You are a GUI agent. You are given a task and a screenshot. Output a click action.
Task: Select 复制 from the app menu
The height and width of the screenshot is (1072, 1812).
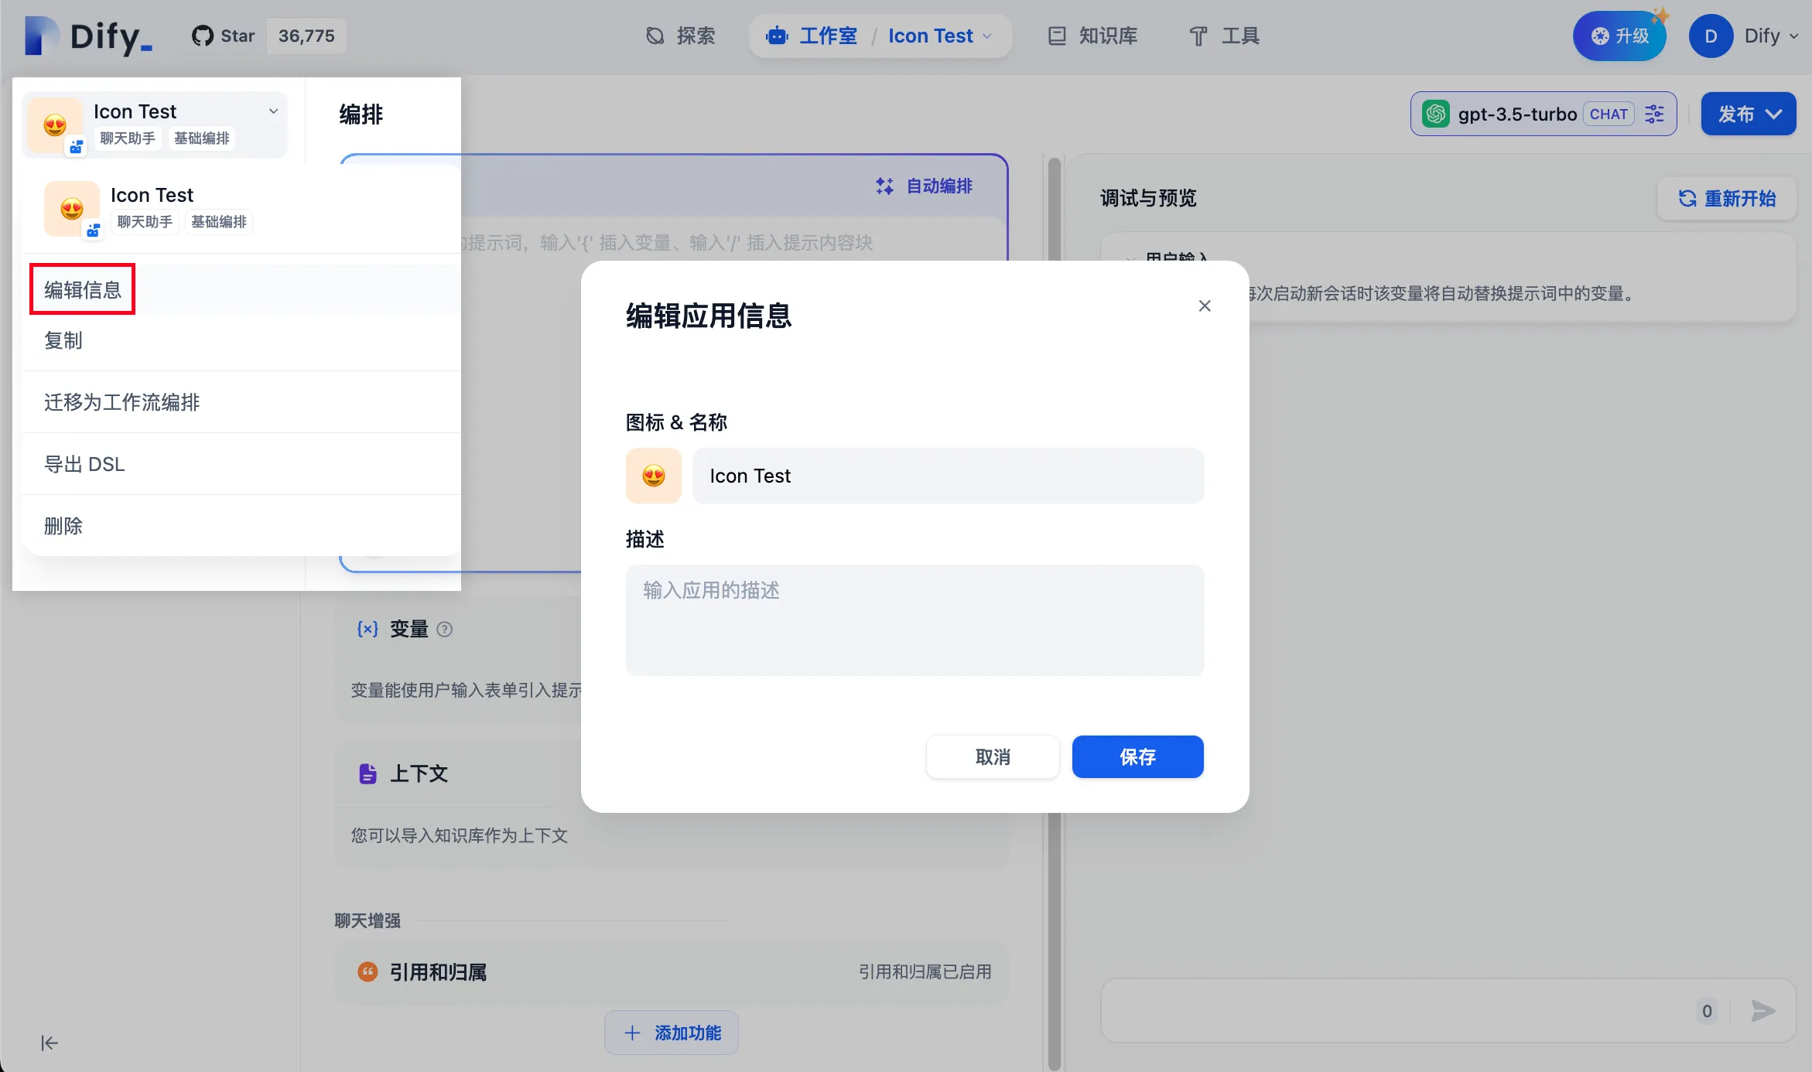(x=63, y=340)
